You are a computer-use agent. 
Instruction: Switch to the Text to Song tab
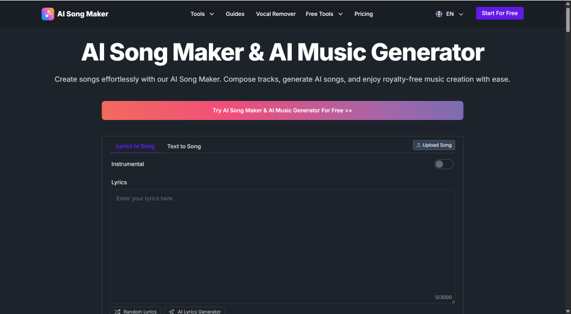pos(184,146)
